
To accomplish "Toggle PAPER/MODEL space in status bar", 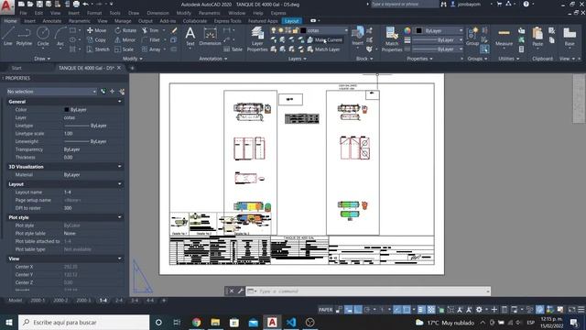I will [325, 310].
